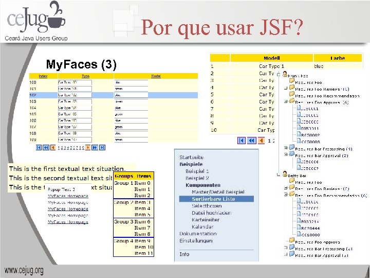Click "Item 10" in the Groups/Items table

coord(144,247)
